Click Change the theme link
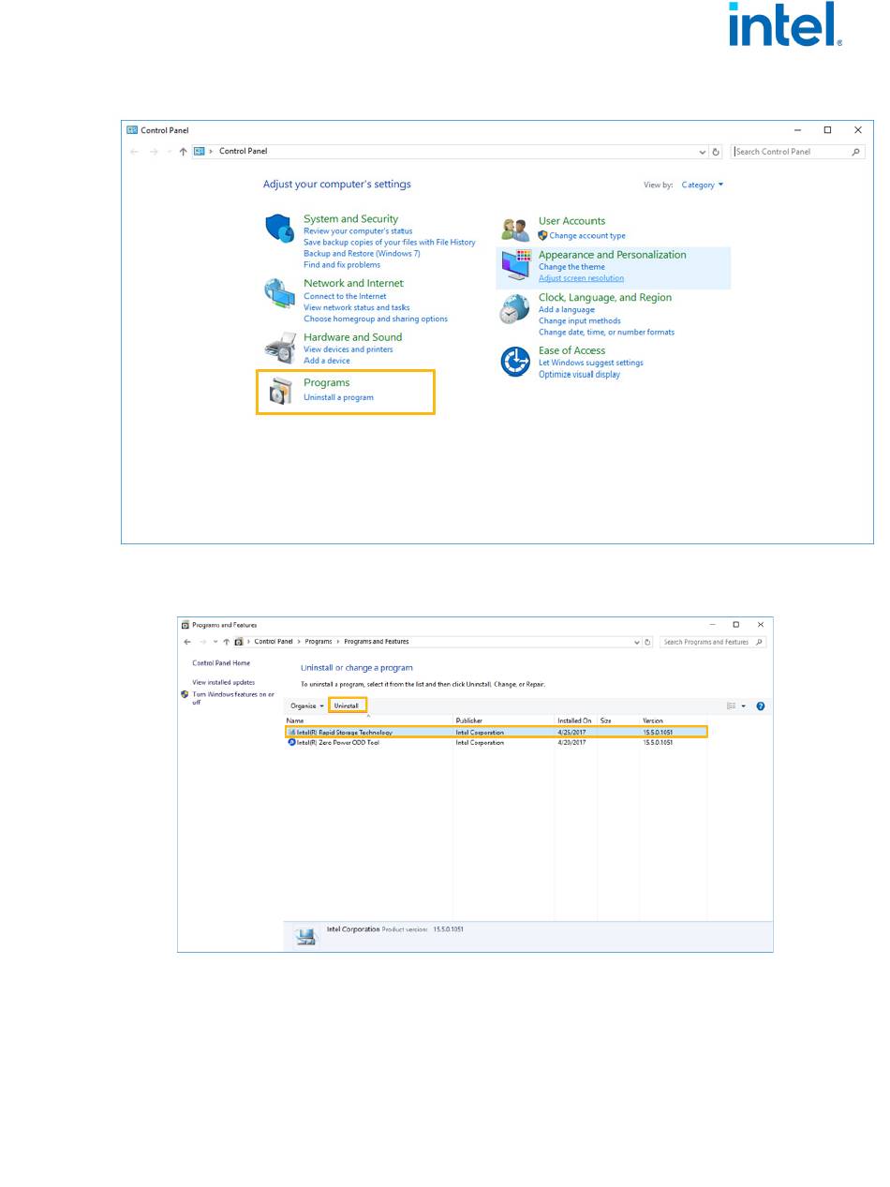890x1187 pixels. point(571,267)
